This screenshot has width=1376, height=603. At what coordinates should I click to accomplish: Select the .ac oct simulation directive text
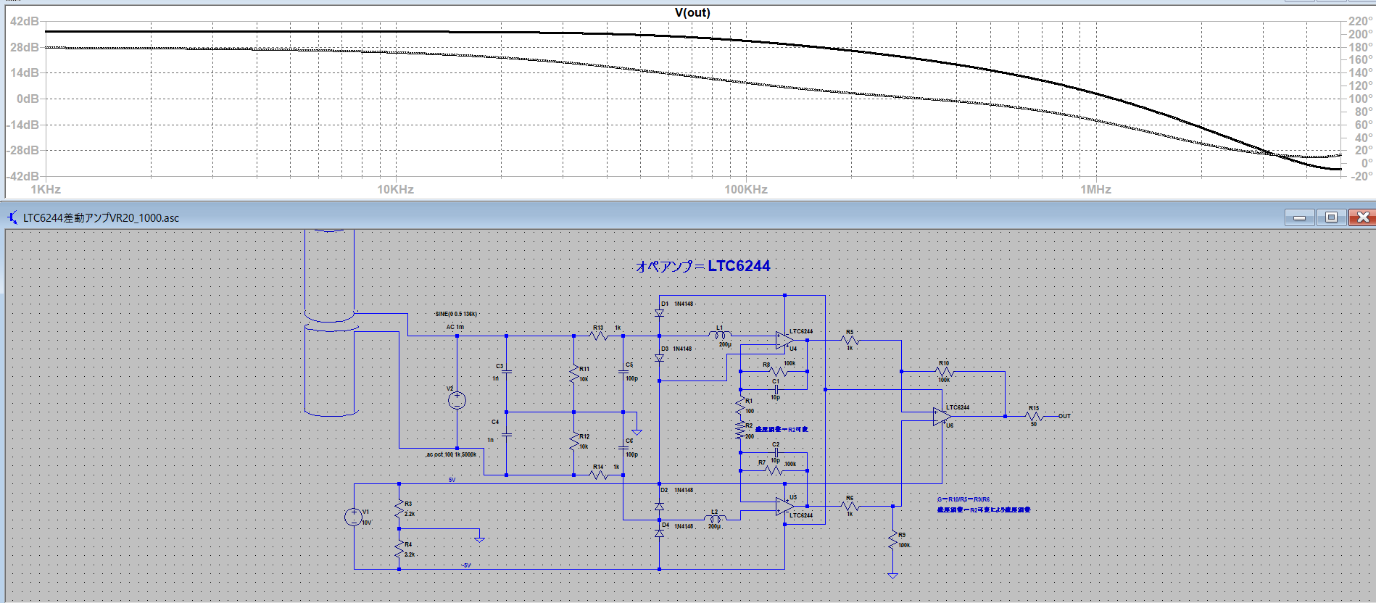point(451,454)
